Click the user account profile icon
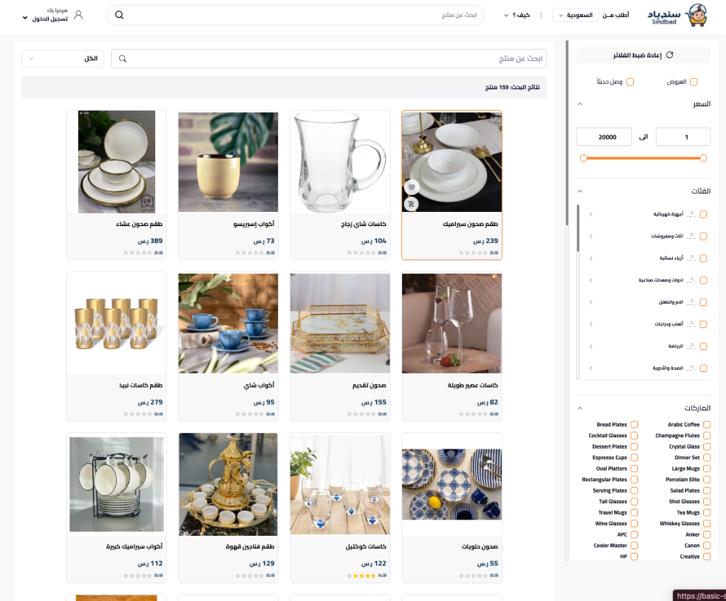The height and width of the screenshot is (601, 726). point(79,15)
